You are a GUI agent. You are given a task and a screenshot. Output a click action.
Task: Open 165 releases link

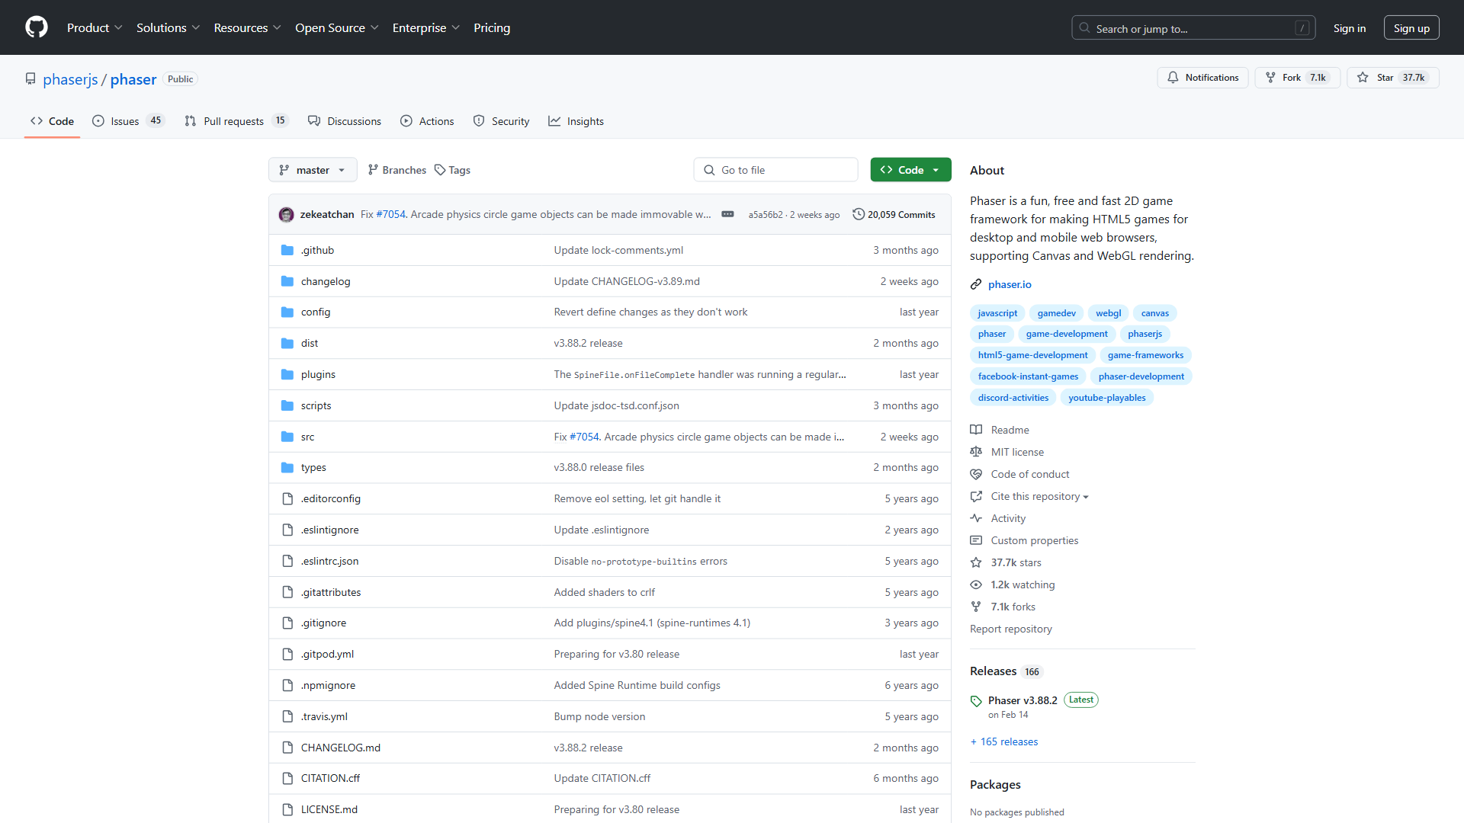[x=1004, y=742]
